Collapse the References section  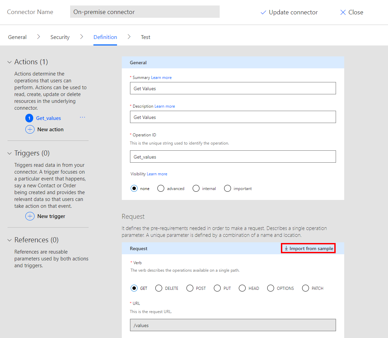pyautogui.click(x=10, y=240)
